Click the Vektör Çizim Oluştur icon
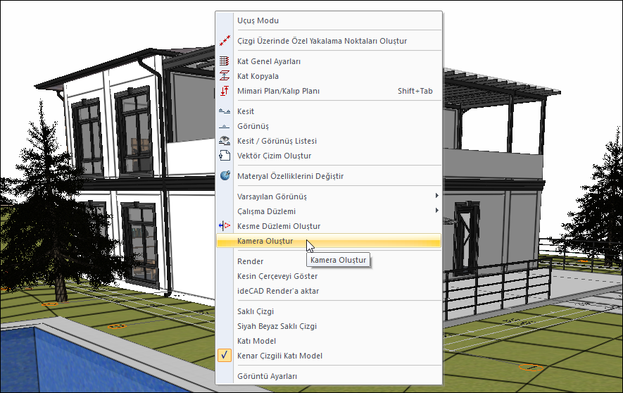This screenshot has width=623, height=393. (x=225, y=156)
